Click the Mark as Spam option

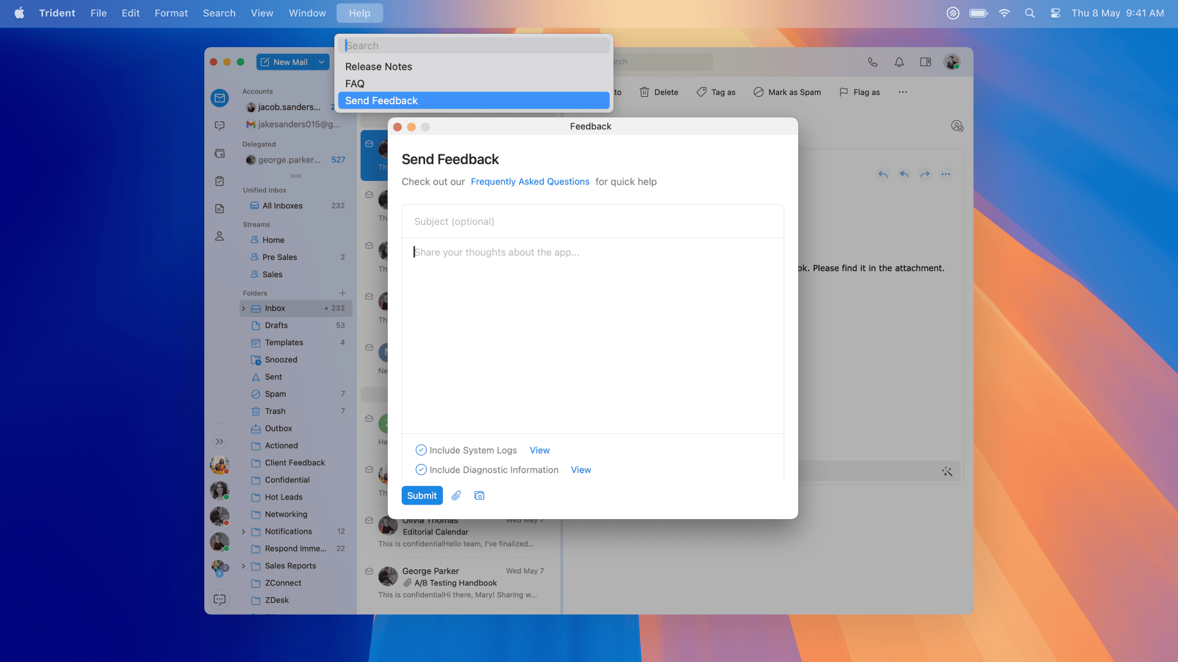click(787, 92)
